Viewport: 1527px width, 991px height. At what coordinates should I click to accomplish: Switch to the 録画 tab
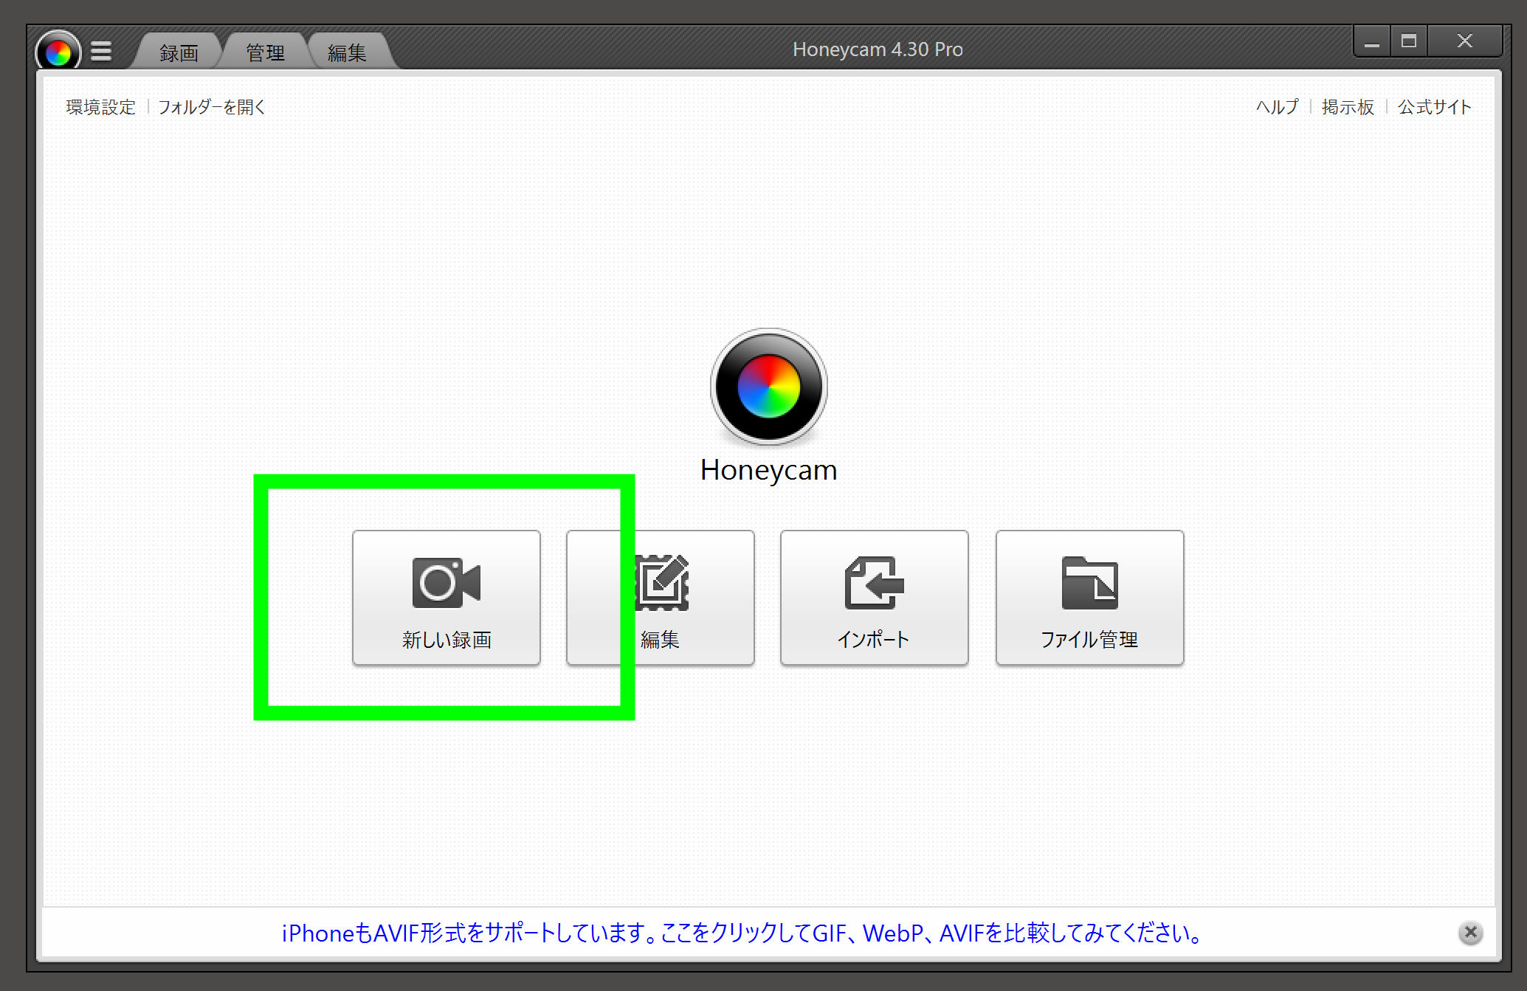coord(179,53)
